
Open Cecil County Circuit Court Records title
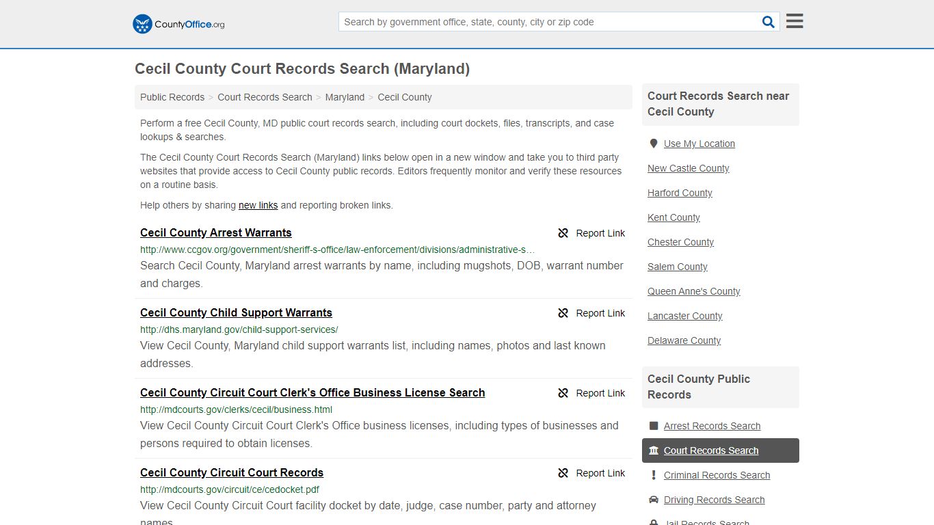(x=232, y=472)
